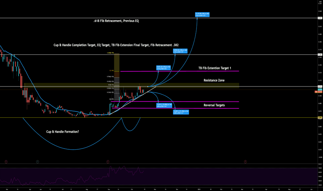The width and height of the screenshot is (323, 191).
Task: Click the 'TB Fib Extention Target 1' label
Action: coord(215,68)
